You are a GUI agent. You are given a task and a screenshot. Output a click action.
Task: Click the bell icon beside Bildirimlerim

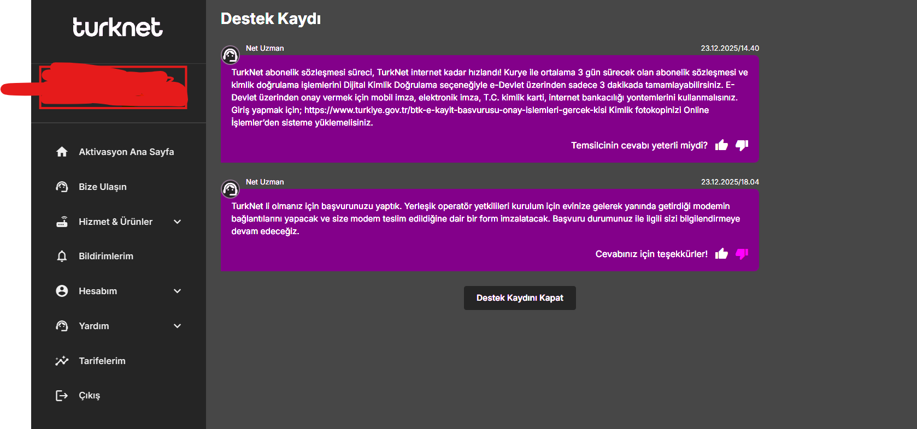coord(62,256)
